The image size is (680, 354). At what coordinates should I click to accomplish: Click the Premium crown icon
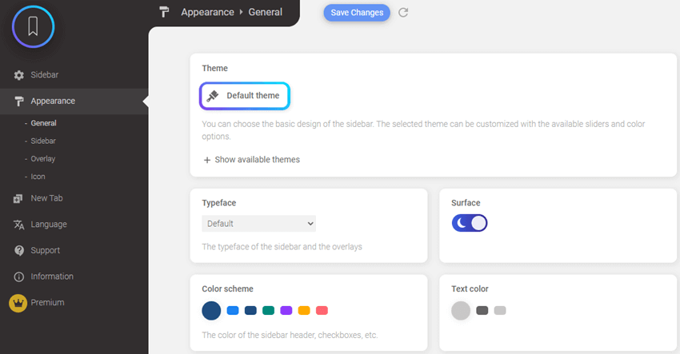point(18,303)
